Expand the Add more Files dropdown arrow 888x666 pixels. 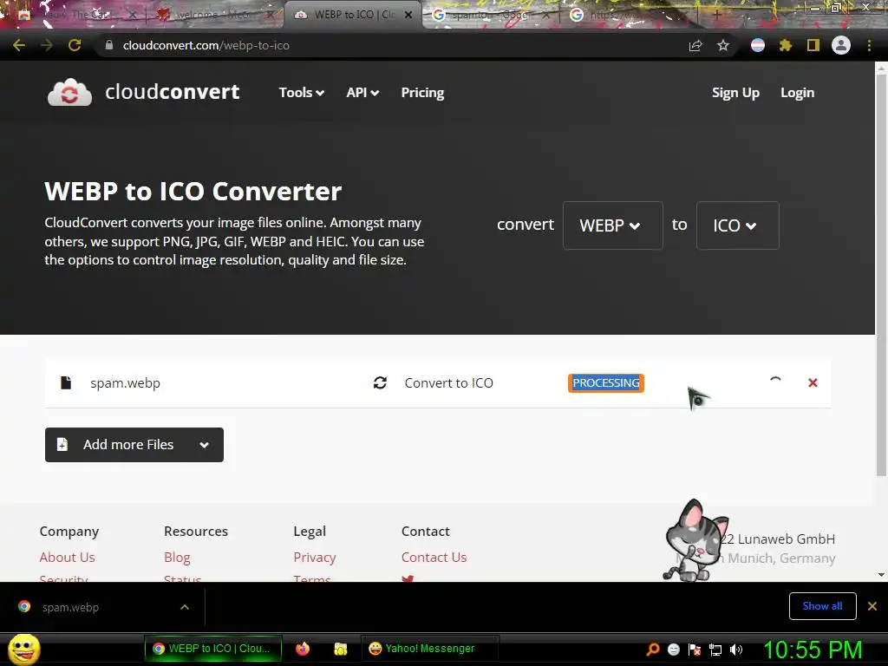(205, 445)
